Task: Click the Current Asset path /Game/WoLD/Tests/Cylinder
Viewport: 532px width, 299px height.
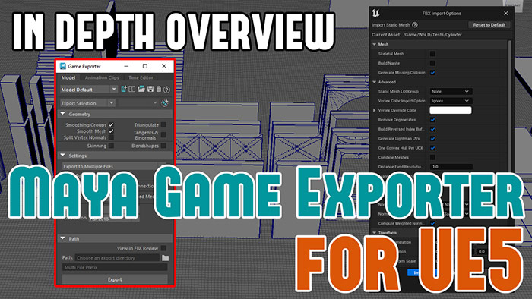Action: pos(432,35)
